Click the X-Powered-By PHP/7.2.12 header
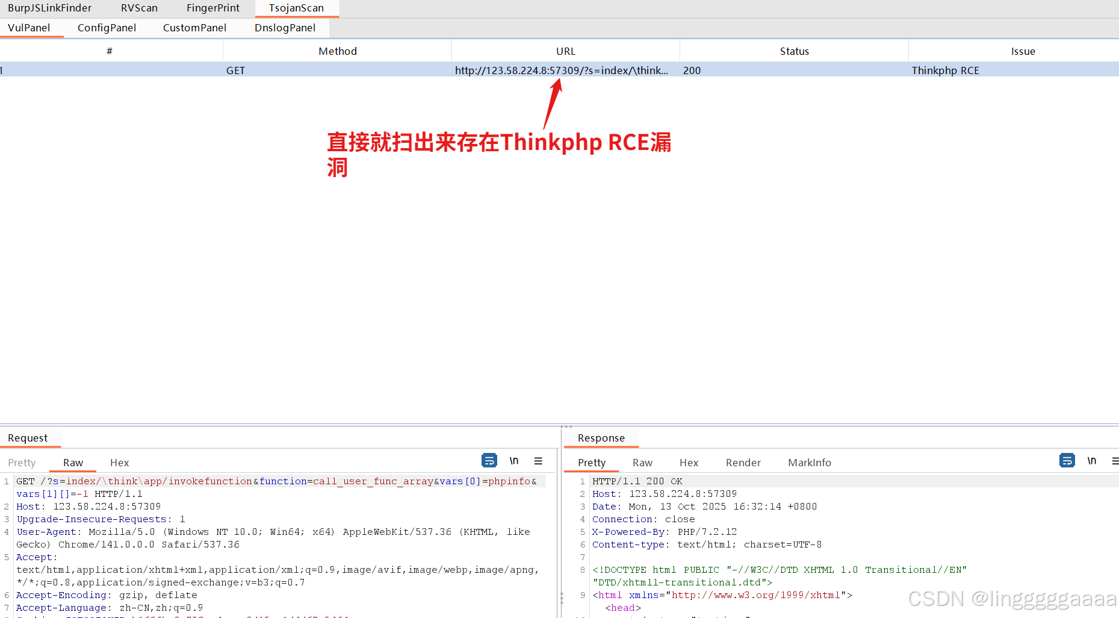Image resolution: width=1119 pixels, height=618 pixels. coord(665,532)
